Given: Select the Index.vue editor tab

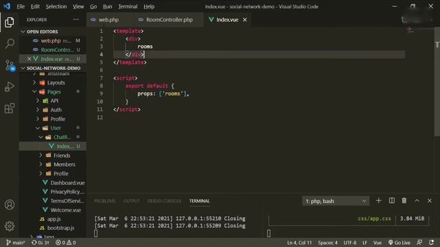Looking at the screenshot, I should pos(227,20).
